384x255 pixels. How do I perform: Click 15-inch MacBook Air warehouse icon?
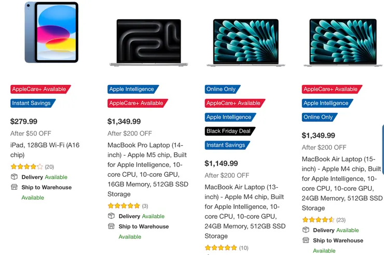[x=306, y=240]
